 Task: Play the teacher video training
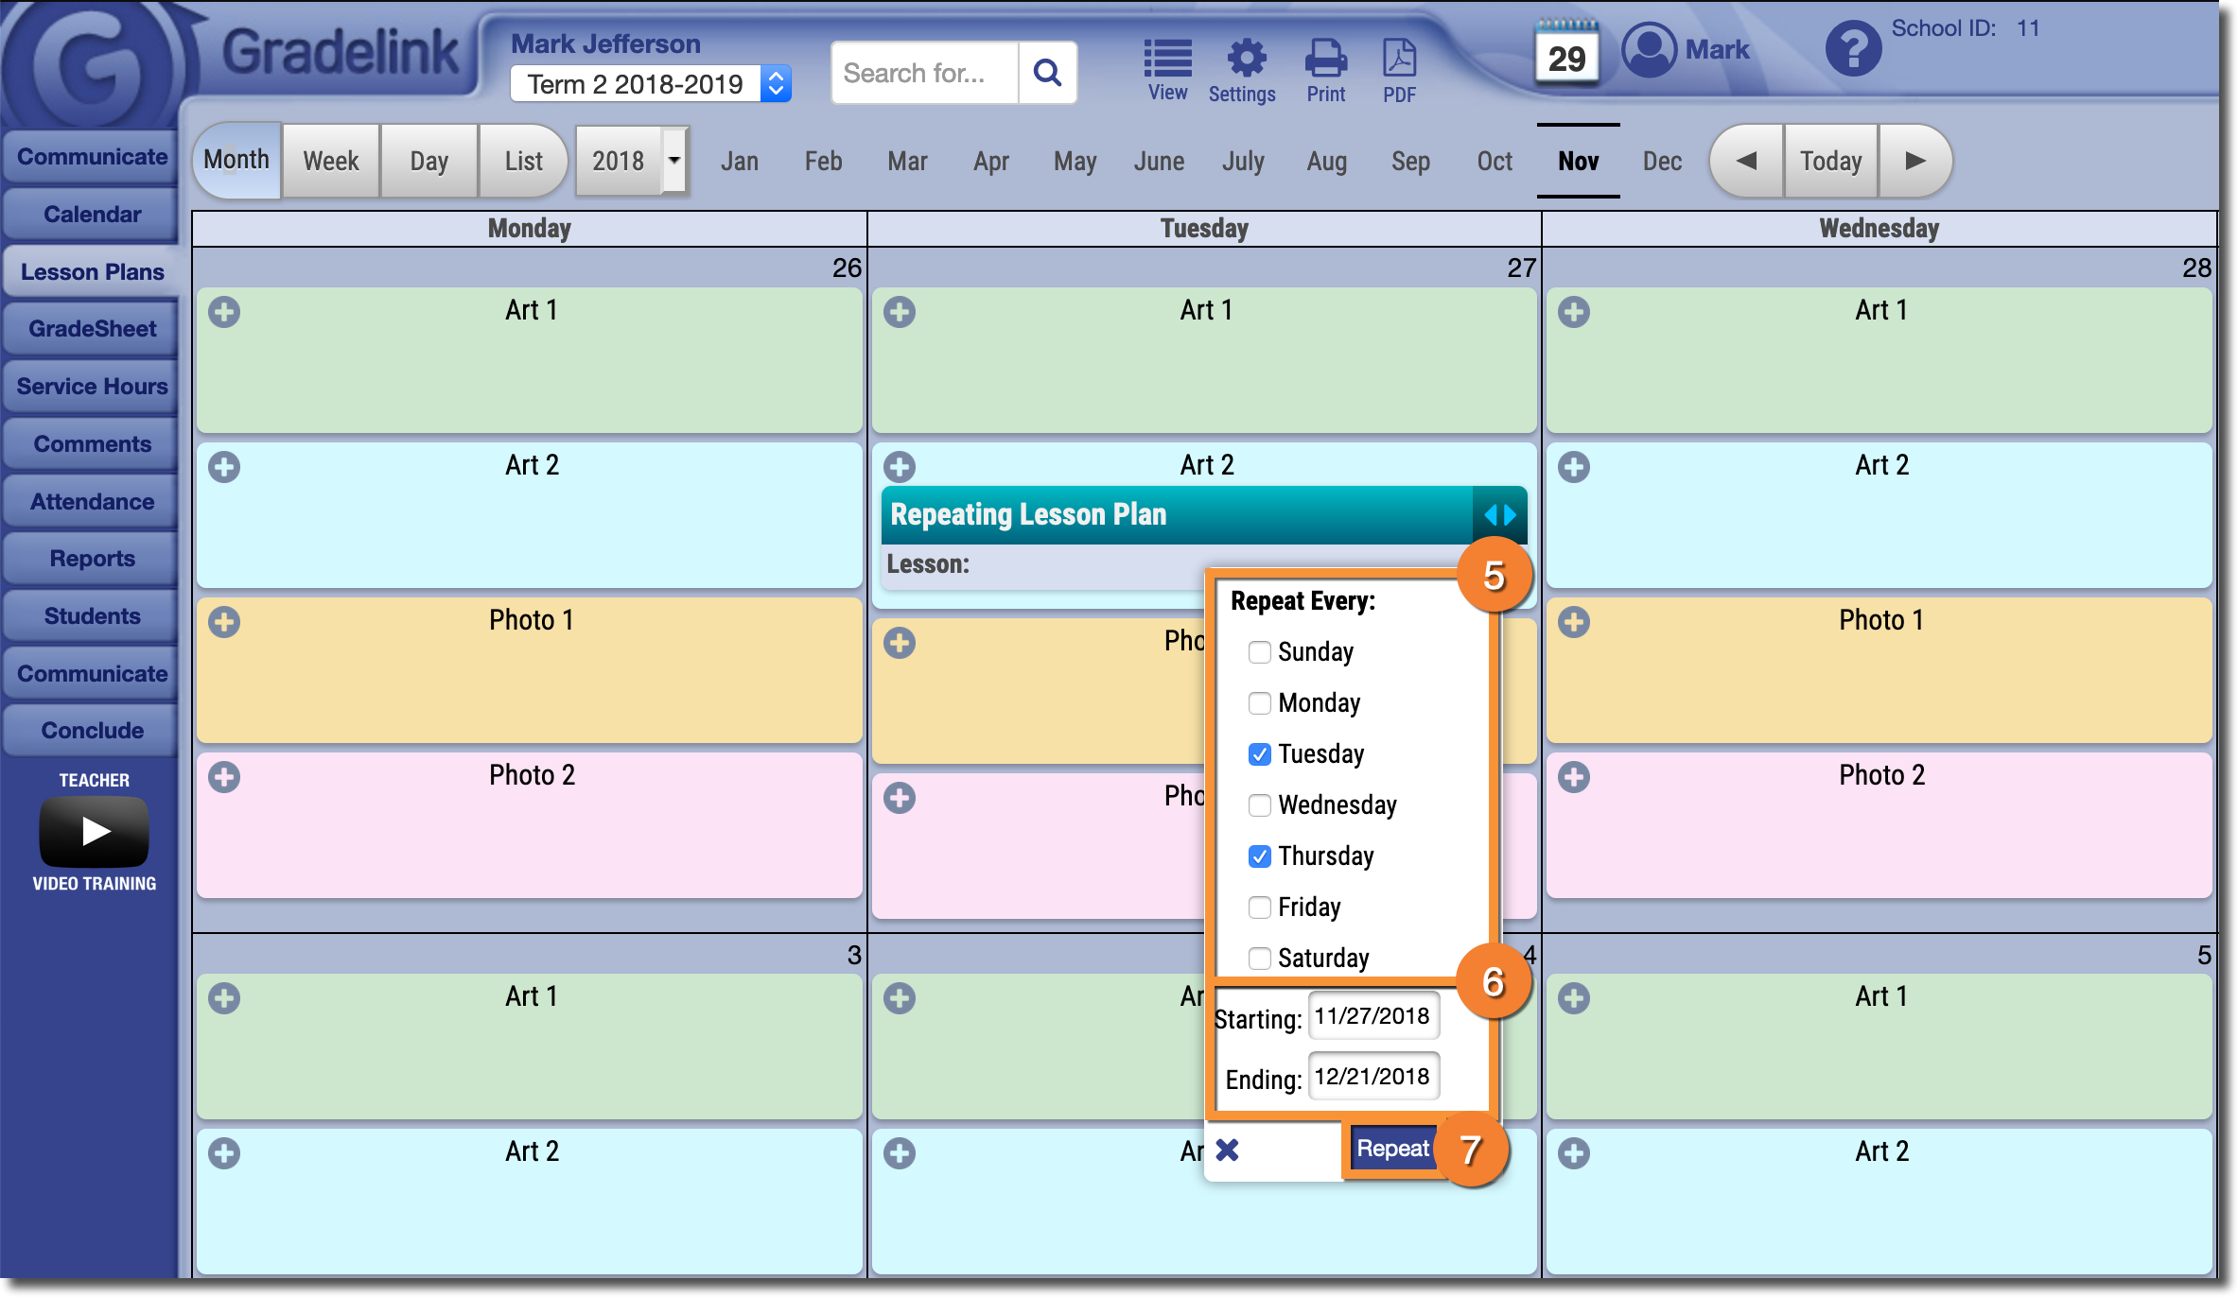coord(94,832)
